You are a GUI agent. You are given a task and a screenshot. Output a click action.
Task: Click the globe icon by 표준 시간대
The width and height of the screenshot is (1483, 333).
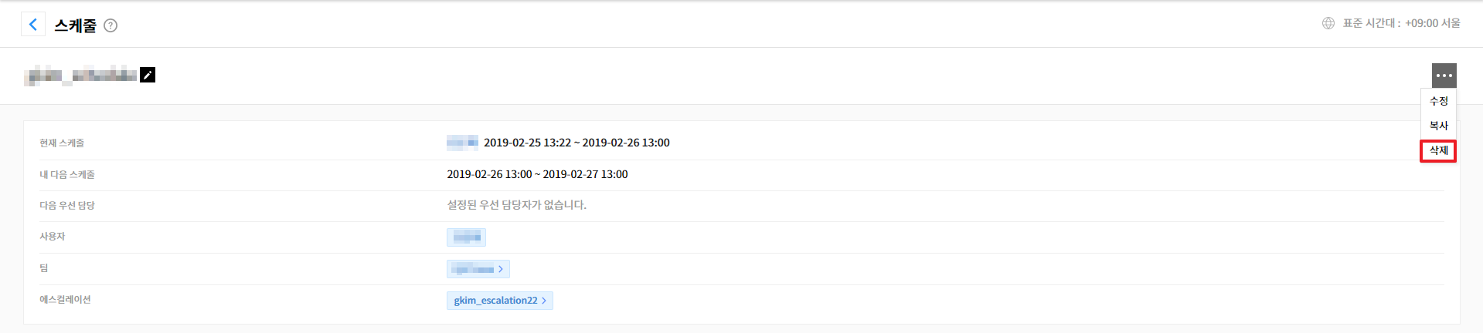click(1328, 23)
